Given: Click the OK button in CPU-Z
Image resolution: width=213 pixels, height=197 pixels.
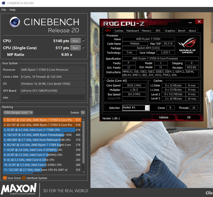Looking at the screenshot, I should pyautogui.click(x=189, y=117).
